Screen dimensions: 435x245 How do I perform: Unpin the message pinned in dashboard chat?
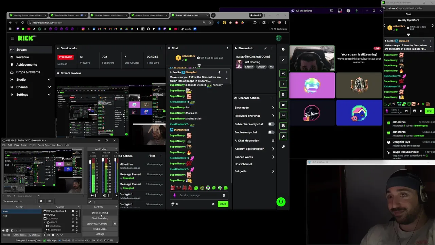point(219,72)
